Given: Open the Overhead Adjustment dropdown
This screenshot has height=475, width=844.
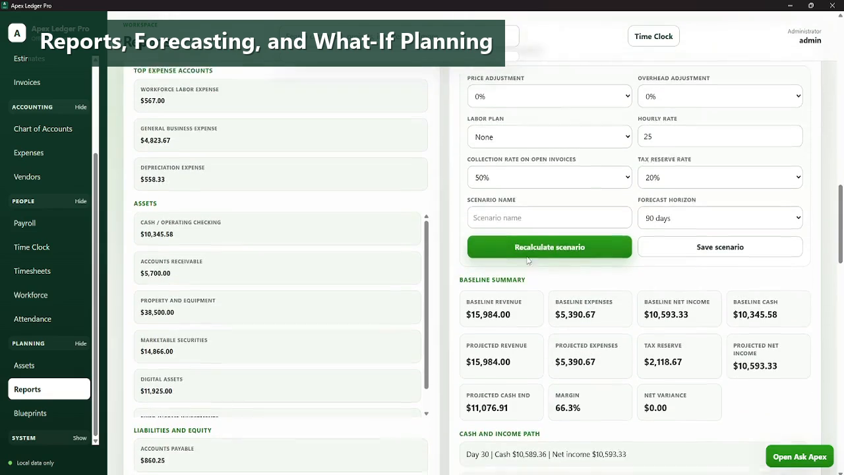Looking at the screenshot, I should 720,96.
